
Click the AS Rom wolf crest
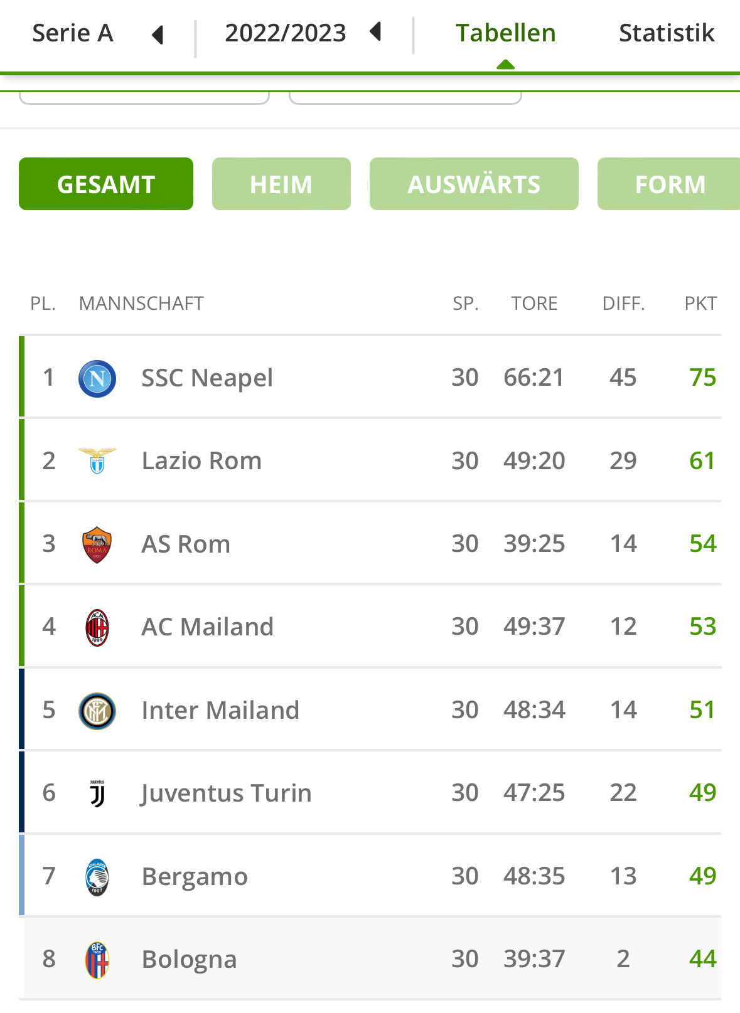click(97, 544)
